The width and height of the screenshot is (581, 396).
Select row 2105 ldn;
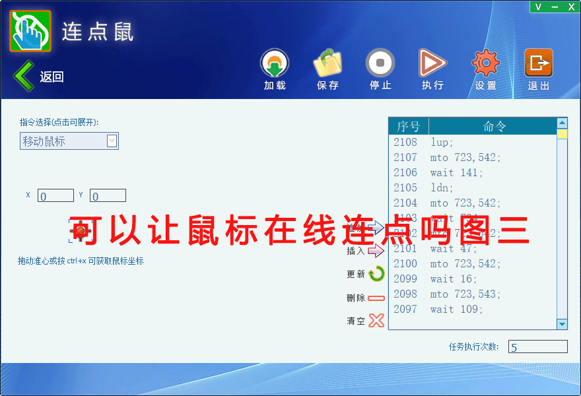pos(473,188)
